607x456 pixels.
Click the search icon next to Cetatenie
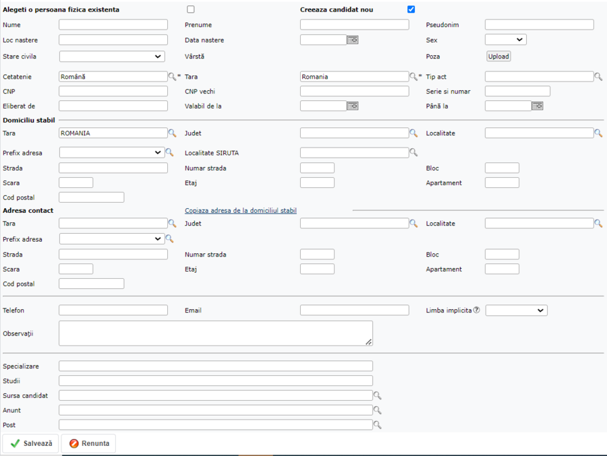coord(172,77)
